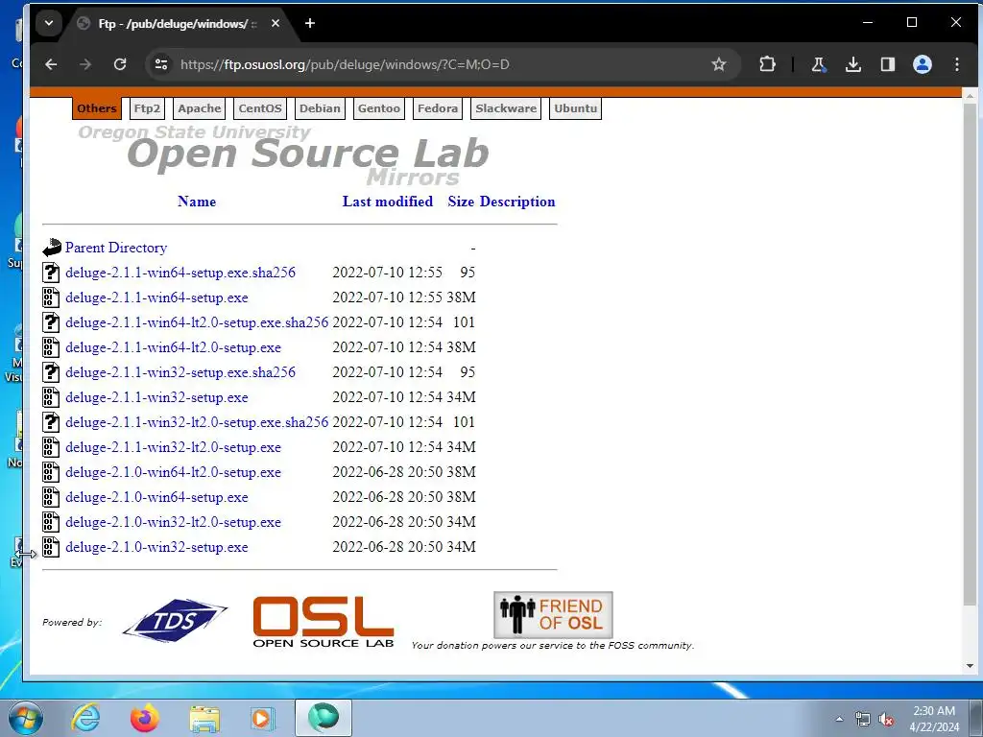Close the Ftp /pub/deluge/windows tab
This screenshot has height=737, width=983.
(x=276, y=24)
